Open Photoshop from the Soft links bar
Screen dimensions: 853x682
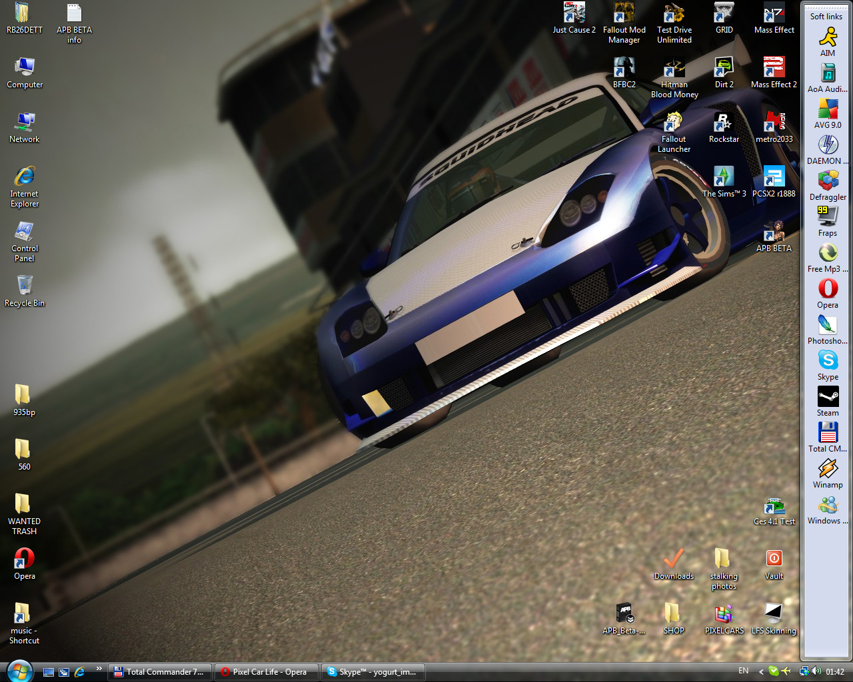(x=828, y=330)
